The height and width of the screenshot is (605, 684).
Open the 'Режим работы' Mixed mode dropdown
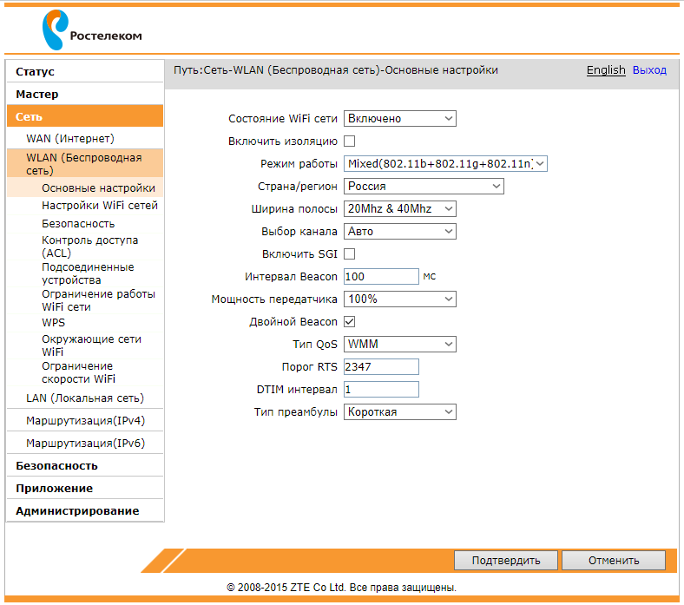click(x=445, y=163)
